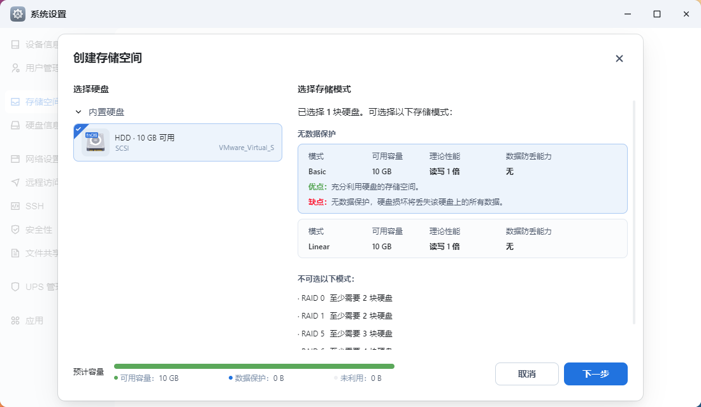This screenshot has width=701, height=407.
Task: Select the Basic storage mode card
Action: pyautogui.click(x=462, y=179)
